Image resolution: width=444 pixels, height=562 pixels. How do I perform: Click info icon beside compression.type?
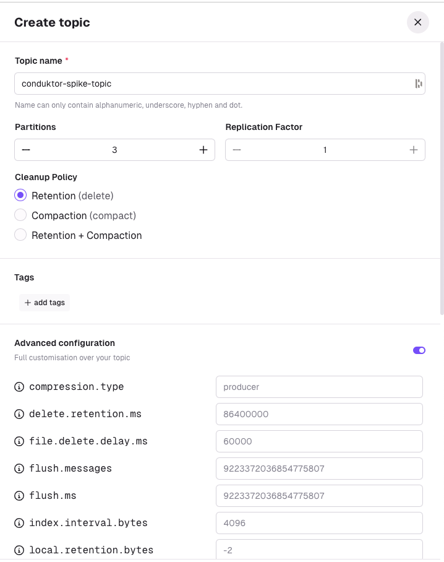19,387
